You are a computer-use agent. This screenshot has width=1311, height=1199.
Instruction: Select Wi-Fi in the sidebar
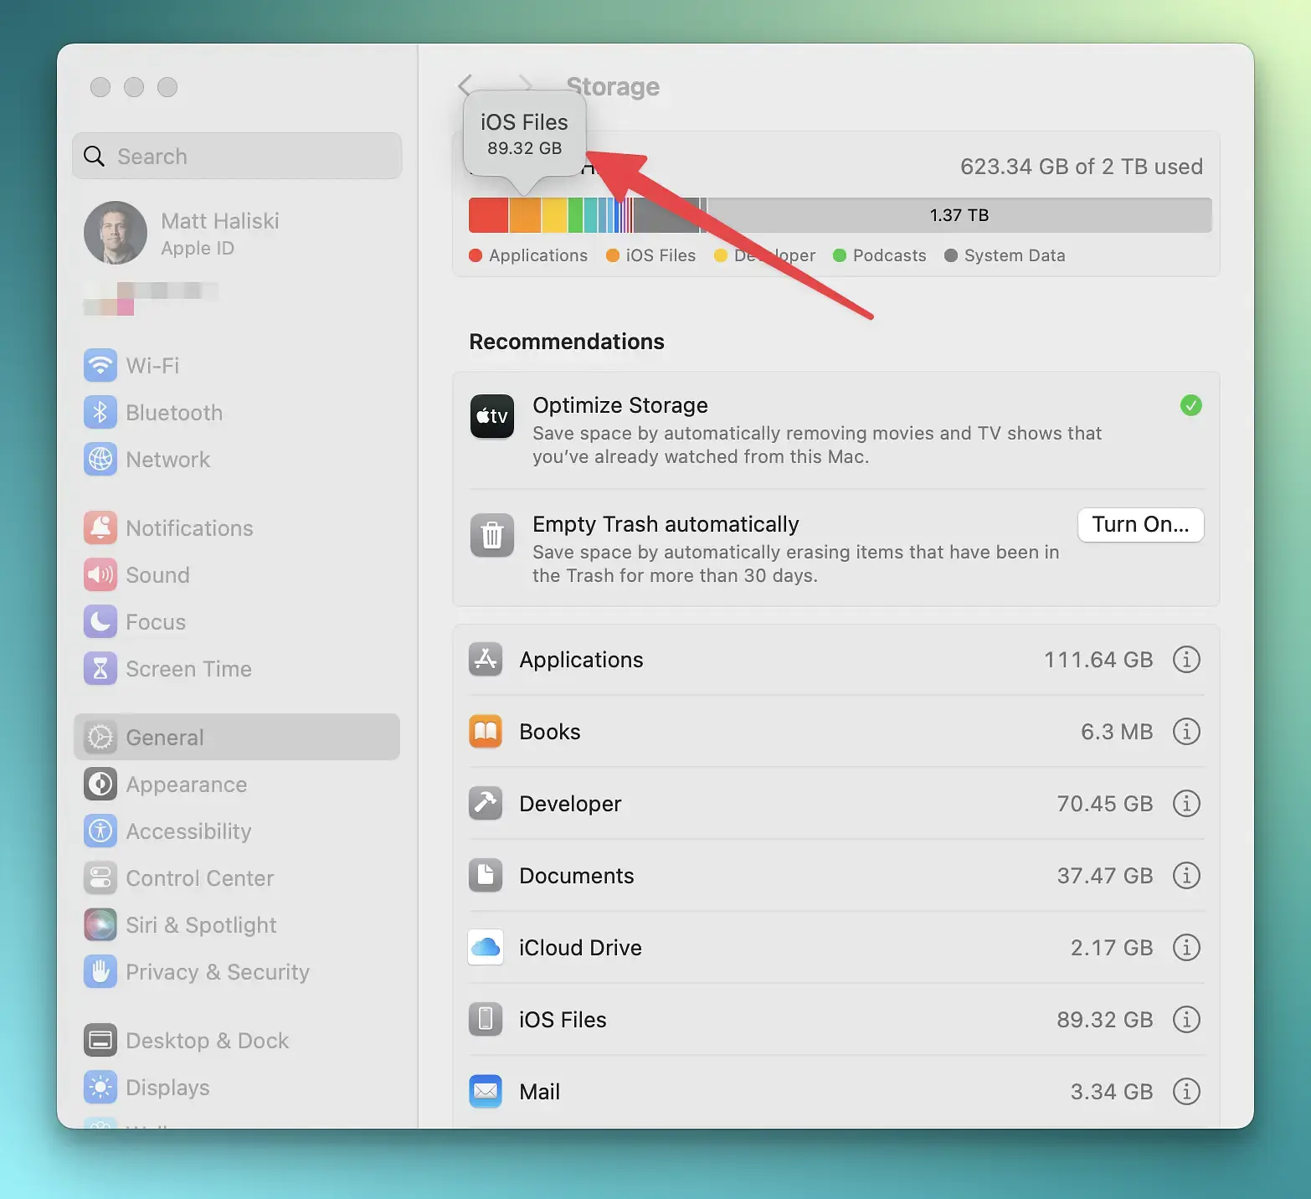pos(237,365)
